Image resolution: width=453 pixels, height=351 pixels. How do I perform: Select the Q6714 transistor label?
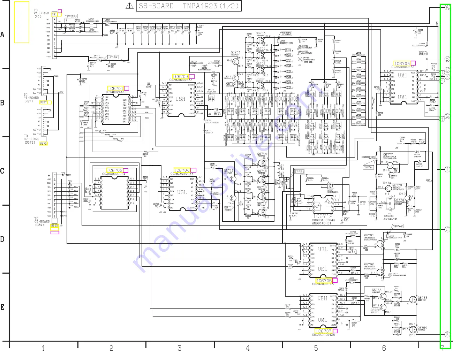[262, 154]
